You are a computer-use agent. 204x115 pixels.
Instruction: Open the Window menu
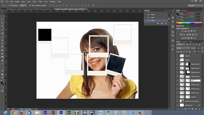tap(53, 2)
